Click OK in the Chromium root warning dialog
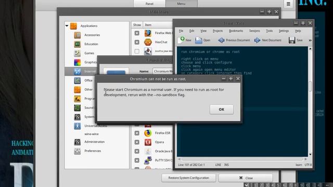Image resolution: width=333 pixels, height=187 pixels. (x=222, y=110)
